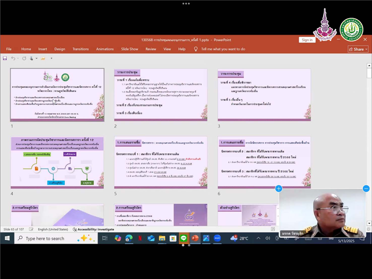Select the View ribbon tab
This screenshot has width=372, height=279.
click(167, 49)
